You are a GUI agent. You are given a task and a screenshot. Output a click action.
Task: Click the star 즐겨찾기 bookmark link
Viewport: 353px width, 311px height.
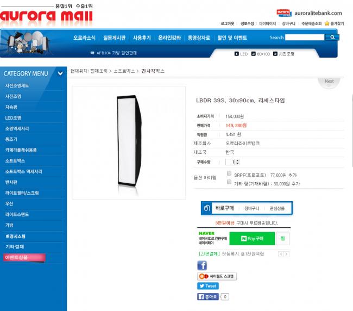(334, 23)
